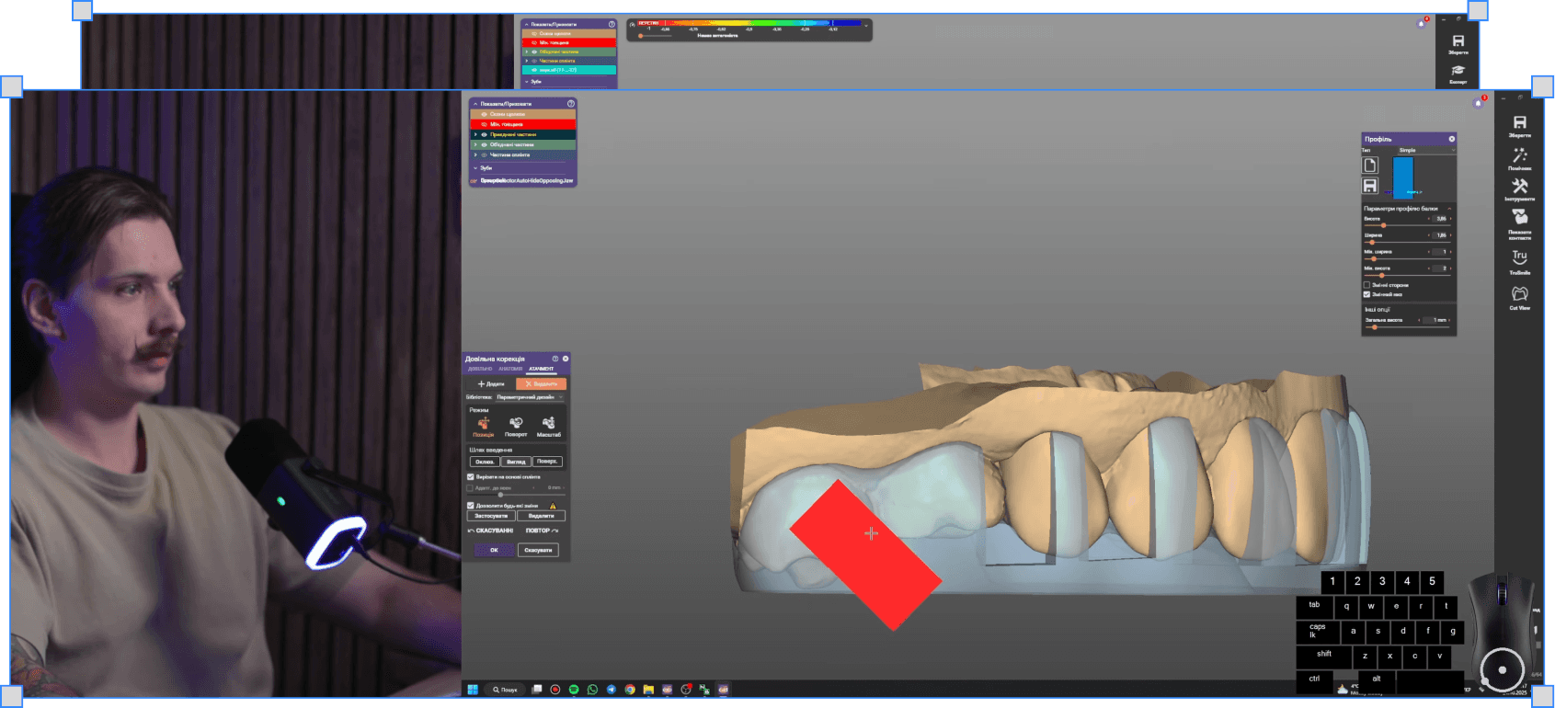Open WhatsApp from the taskbar
Viewport: 1555px width, 708px height.
pyautogui.click(x=592, y=690)
